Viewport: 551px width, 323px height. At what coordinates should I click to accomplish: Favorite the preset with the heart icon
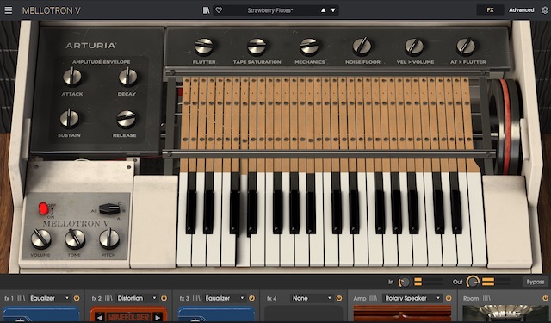point(219,10)
